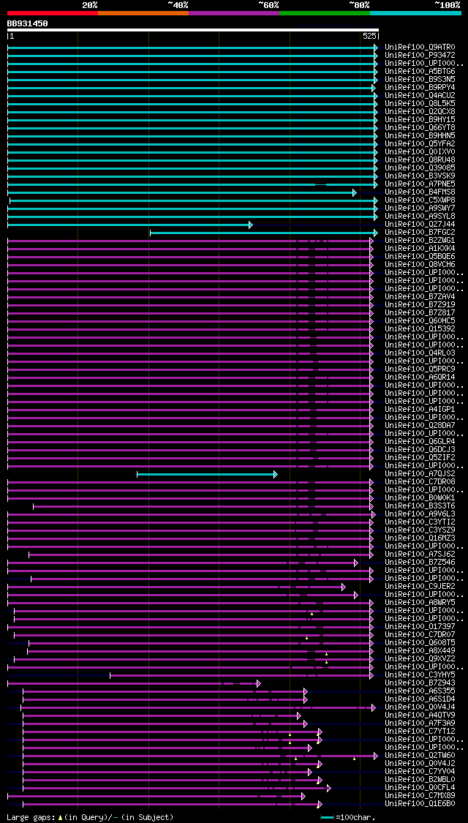Screen dimensions: 468x823
Task: Select the UniRef100_A7SJ62 label
Action: coord(420,555)
